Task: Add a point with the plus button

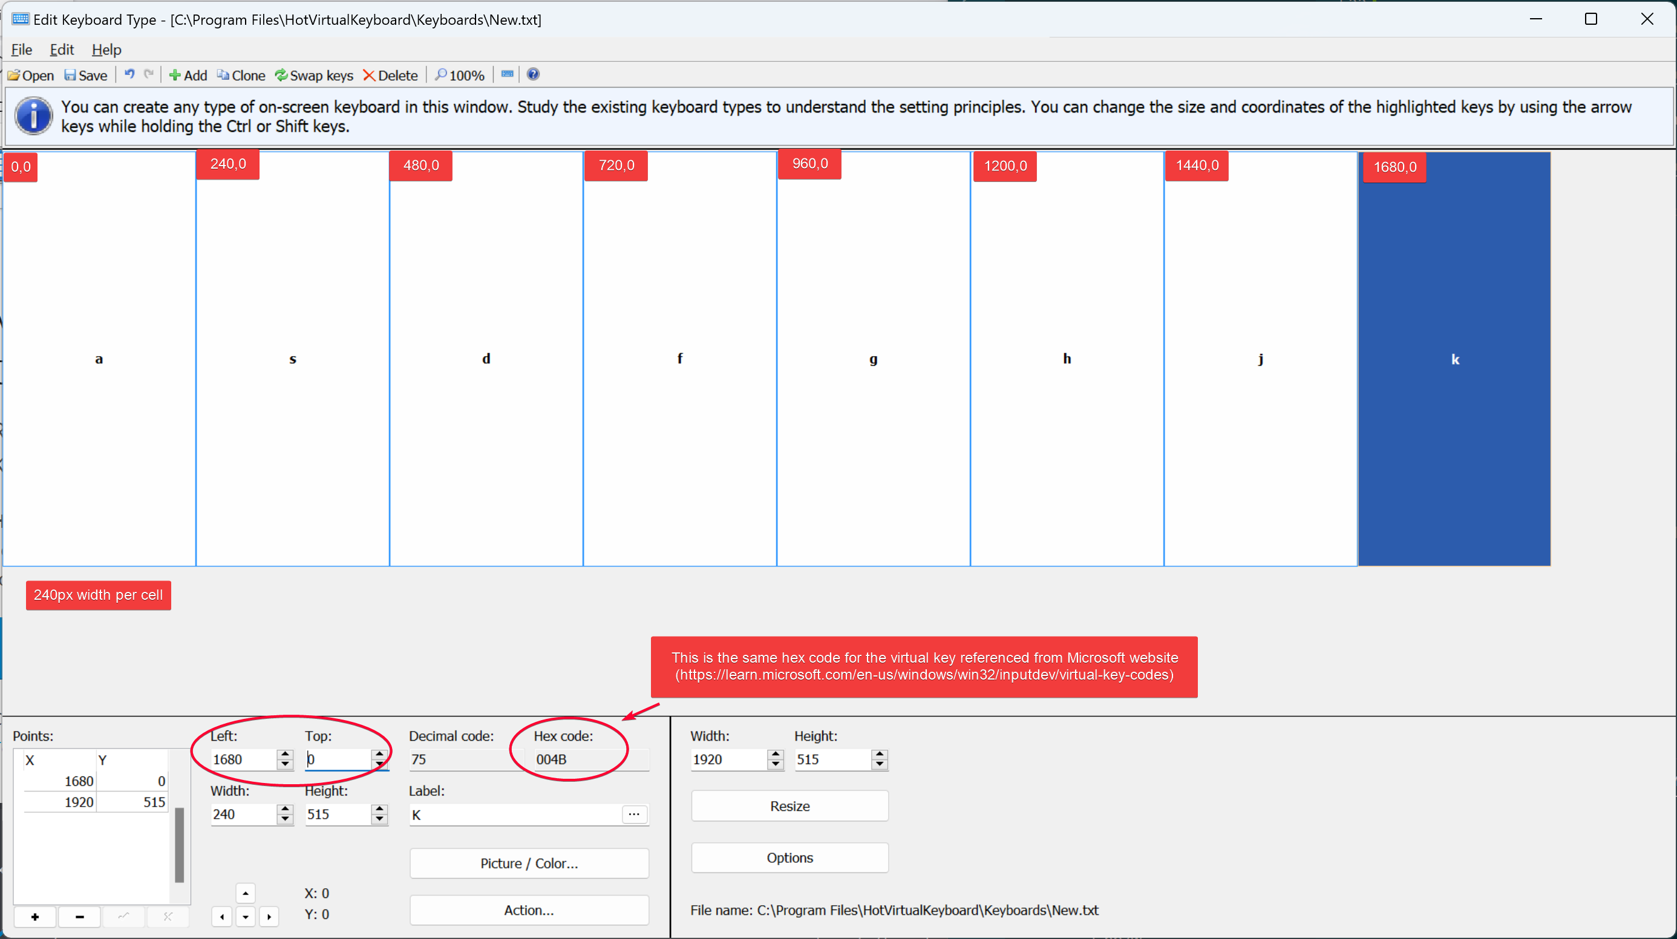Action: 34,916
